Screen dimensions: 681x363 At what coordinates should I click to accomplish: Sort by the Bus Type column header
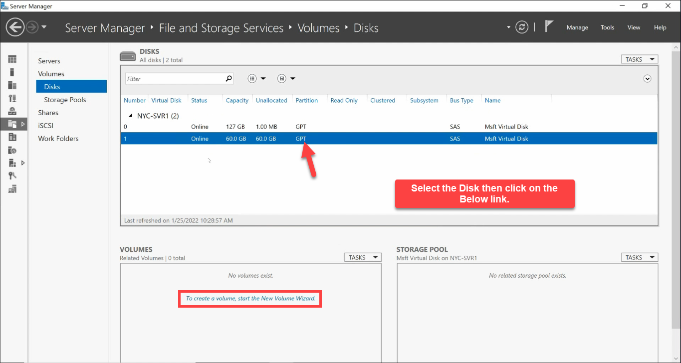(461, 100)
